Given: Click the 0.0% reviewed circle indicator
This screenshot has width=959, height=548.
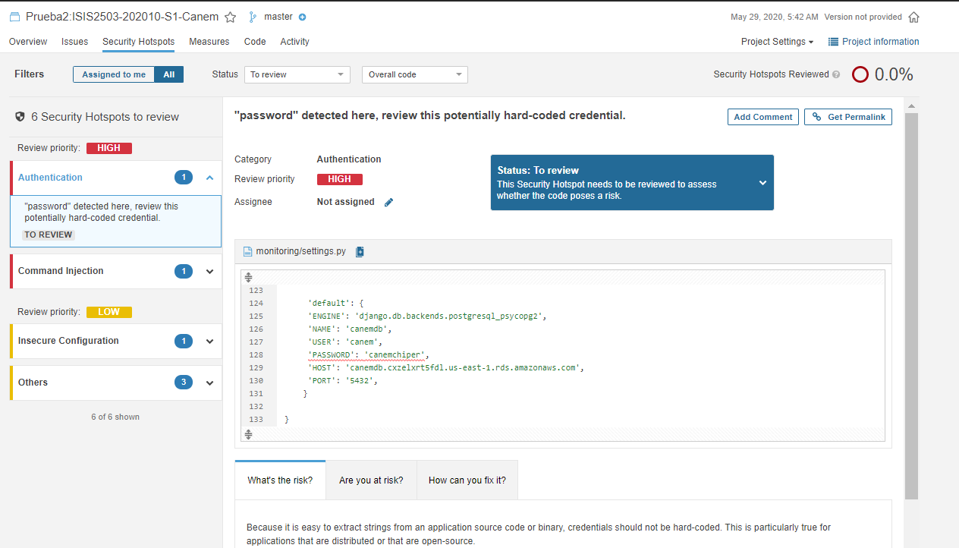Looking at the screenshot, I should coord(860,74).
